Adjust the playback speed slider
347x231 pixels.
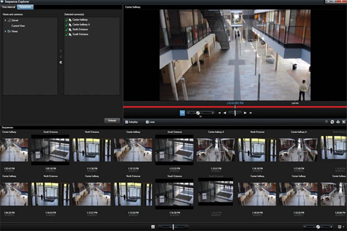198,113
